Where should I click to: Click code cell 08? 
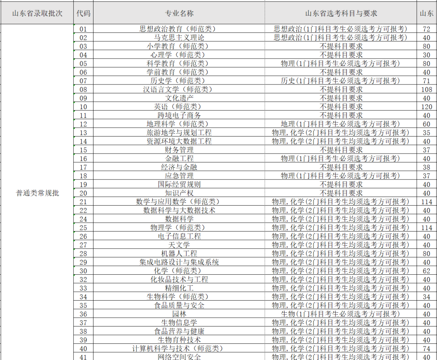[x=83, y=89]
